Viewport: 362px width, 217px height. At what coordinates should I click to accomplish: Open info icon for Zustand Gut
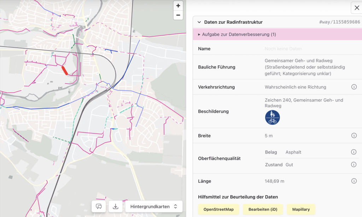(354, 164)
